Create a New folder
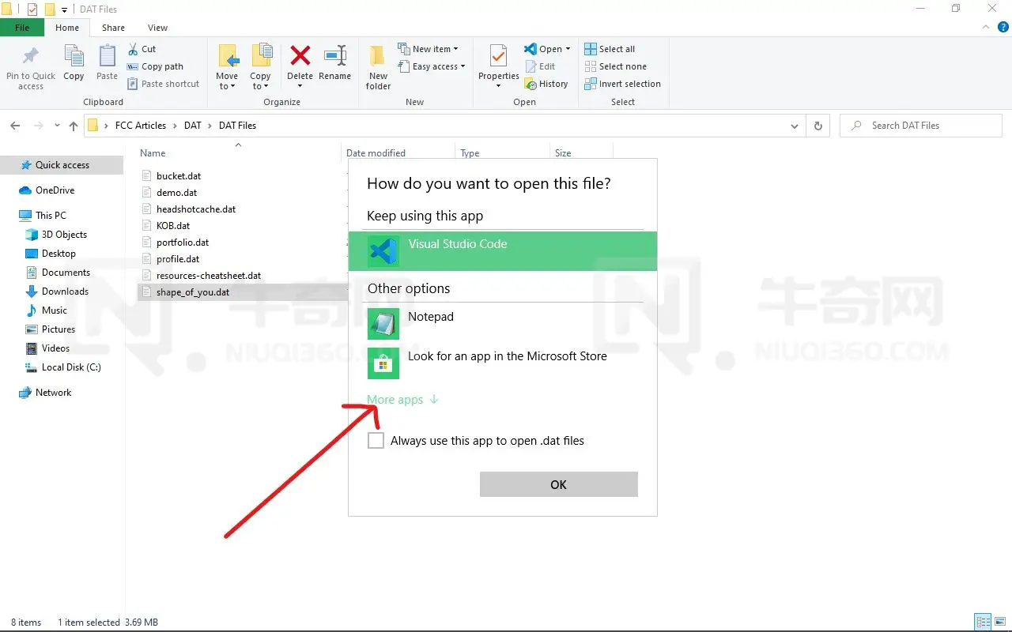 (378, 67)
